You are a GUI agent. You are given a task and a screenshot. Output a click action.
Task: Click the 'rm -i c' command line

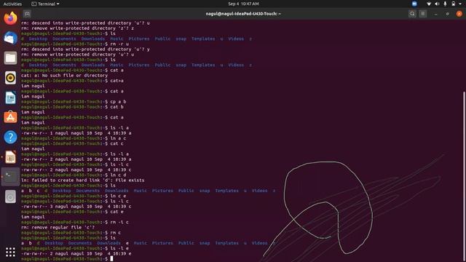coord(75,222)
